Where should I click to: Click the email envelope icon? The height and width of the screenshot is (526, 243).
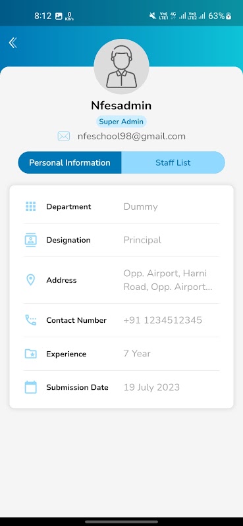[63, 136]
